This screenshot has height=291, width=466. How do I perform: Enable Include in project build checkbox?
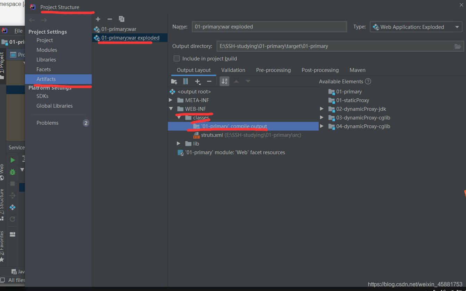click(177, 58)
